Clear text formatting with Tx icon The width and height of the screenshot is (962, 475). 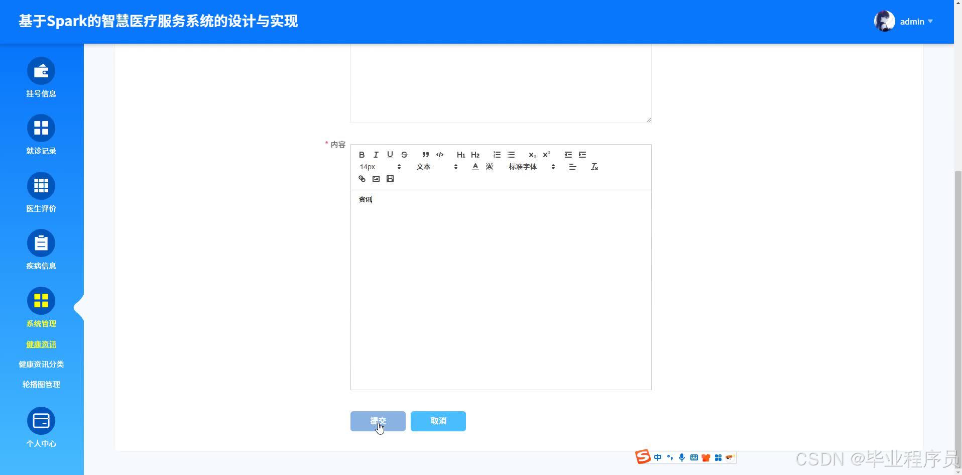coord(594,166)
